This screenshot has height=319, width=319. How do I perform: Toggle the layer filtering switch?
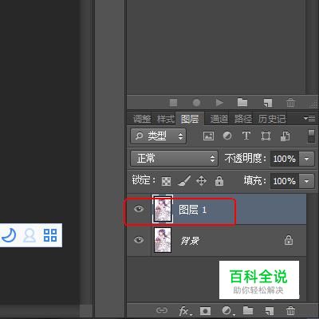click(x=311, y=136)
